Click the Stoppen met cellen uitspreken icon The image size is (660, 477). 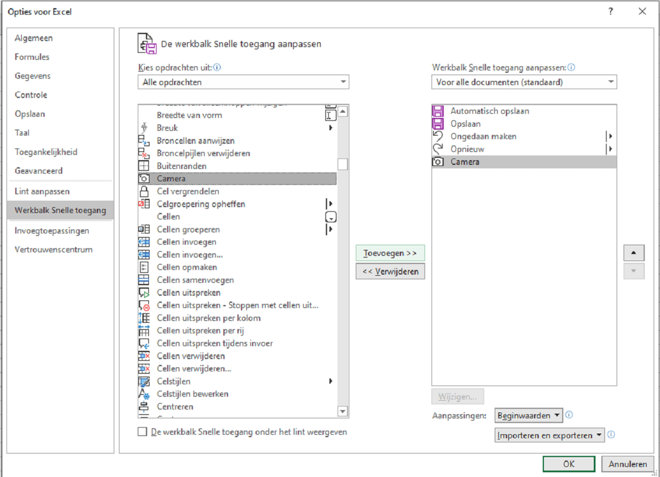[x=144, y=305]
